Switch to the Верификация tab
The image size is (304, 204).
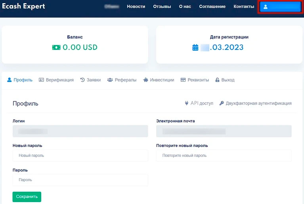pos(56,80)
